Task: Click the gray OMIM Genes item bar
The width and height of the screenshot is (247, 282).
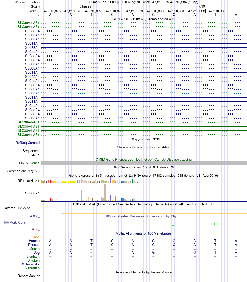Action: coord(144,163)
